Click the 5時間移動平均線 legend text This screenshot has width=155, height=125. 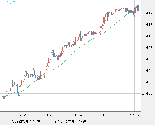point(26,121)
